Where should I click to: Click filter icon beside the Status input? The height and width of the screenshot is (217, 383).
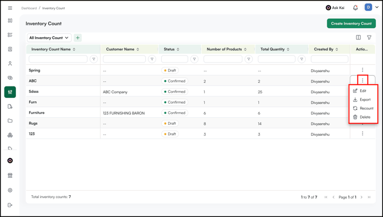click(194, 59)
